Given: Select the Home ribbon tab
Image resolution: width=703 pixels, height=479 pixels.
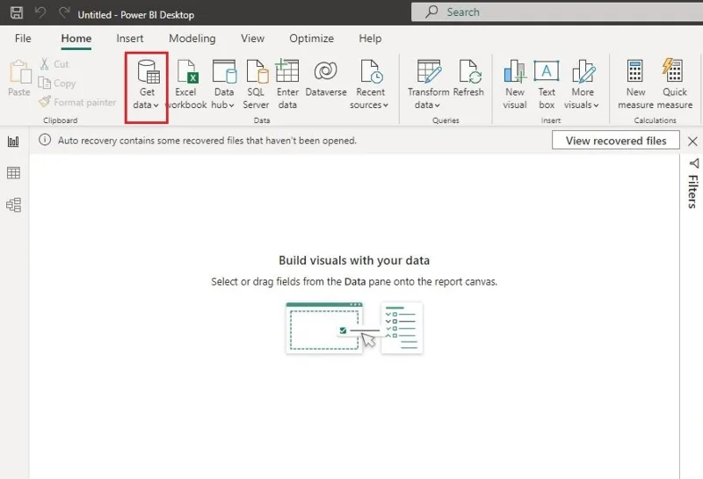Looking at the screenshot, I should tap(76, 39).
